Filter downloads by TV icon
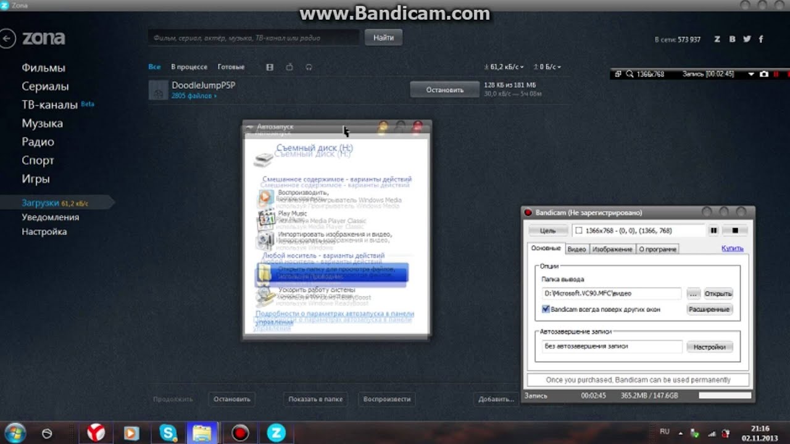Image resolution: width=790 pixels, height=444 pixels. (x=289, y=67)
